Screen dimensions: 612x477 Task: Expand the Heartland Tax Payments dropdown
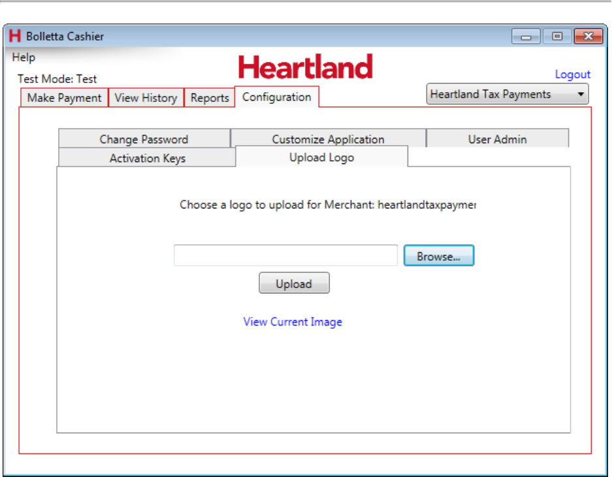coord(507,94)
